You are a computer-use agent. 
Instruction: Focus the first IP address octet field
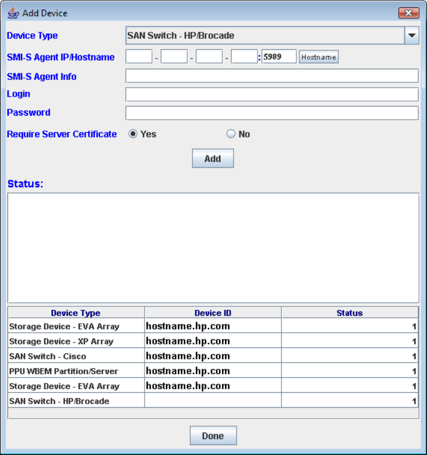[x=139, y=57]
